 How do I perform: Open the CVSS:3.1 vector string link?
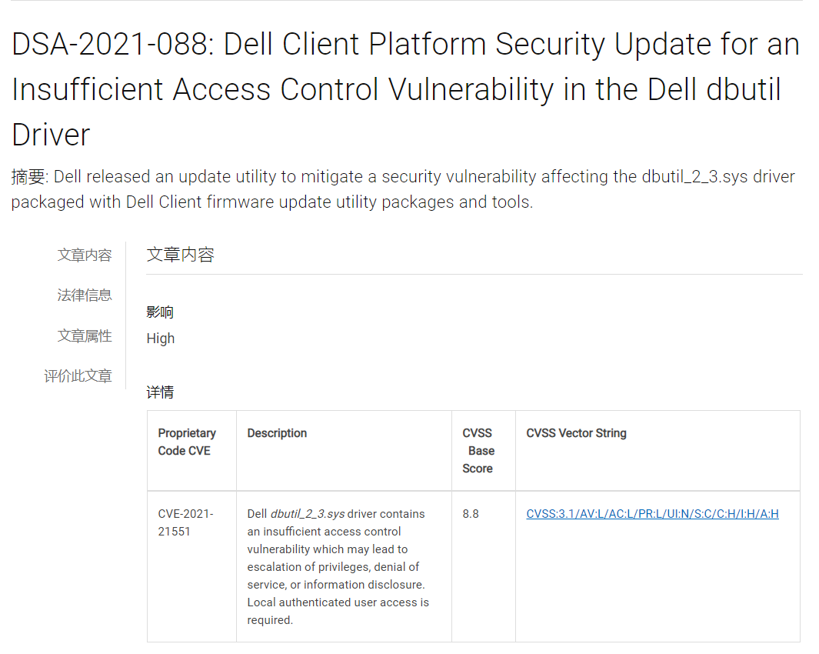[x=652, y=514]
